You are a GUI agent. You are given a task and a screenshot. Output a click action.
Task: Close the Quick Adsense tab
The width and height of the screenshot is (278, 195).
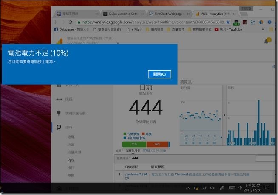pos(142,14)
